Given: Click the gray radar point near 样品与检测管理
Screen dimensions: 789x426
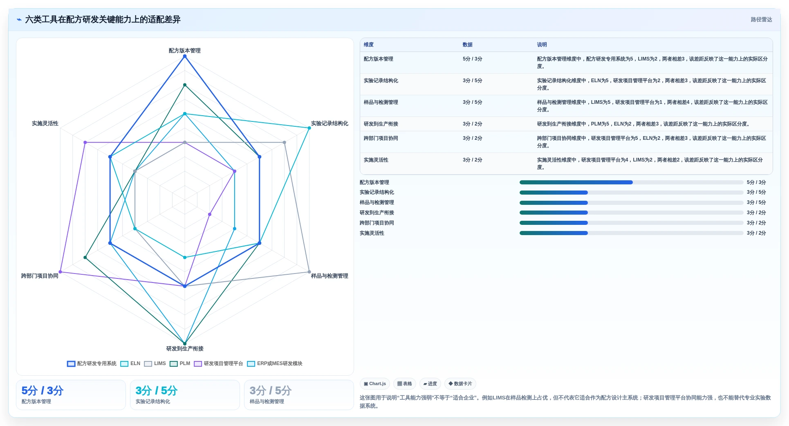Looking at the screenshot, I should (x=309, y=272).
